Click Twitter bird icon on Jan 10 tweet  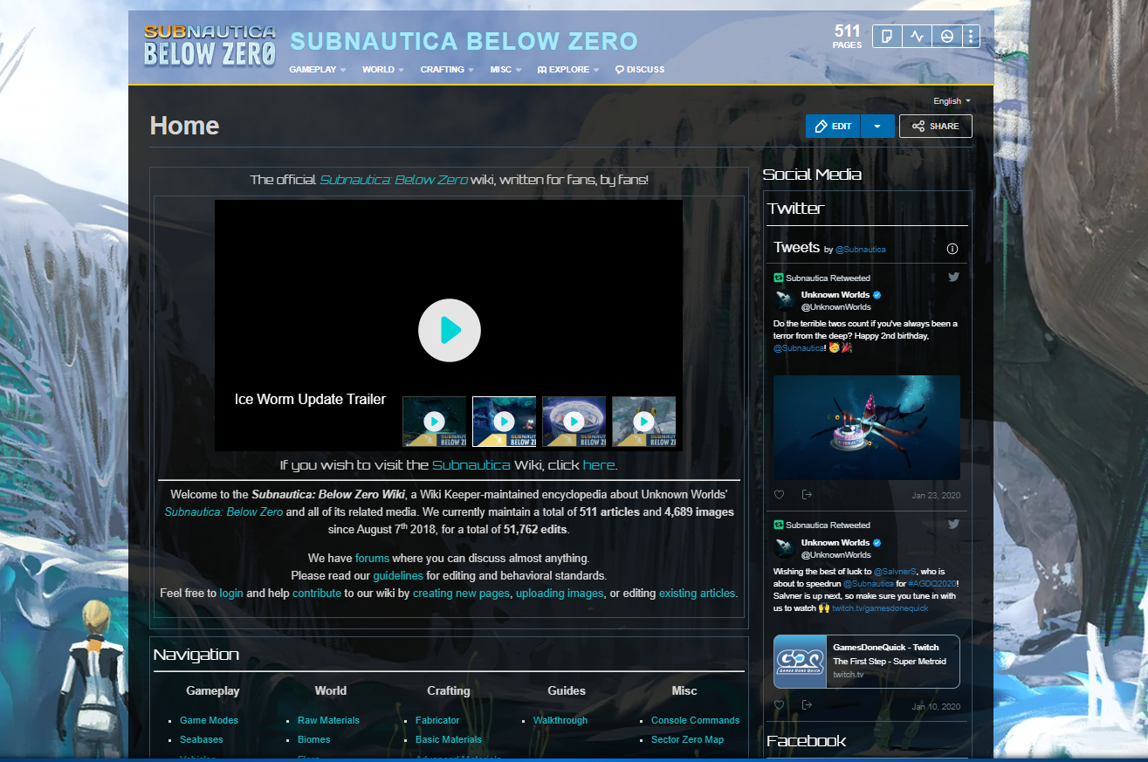click(954, 525)
